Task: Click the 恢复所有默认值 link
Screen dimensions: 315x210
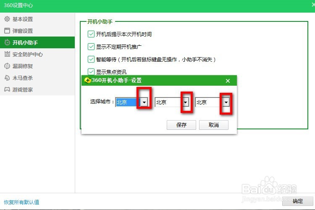Action: (21, 202)
